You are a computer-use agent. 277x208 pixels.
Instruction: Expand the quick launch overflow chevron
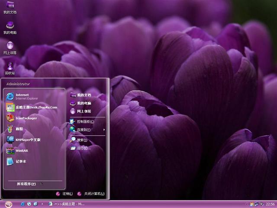coord(41,204)
